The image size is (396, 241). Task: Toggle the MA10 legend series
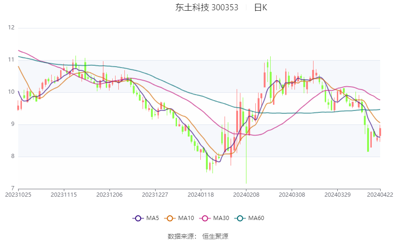179,218
